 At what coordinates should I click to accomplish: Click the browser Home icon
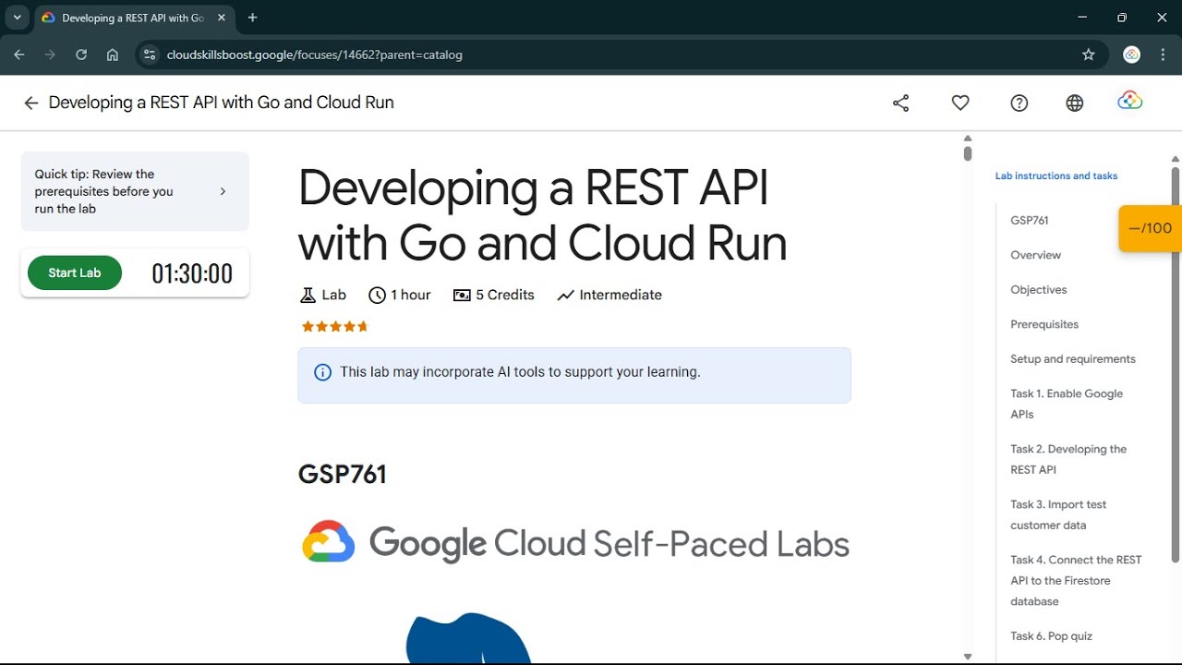pyautogui.click(x=113, y=54)
